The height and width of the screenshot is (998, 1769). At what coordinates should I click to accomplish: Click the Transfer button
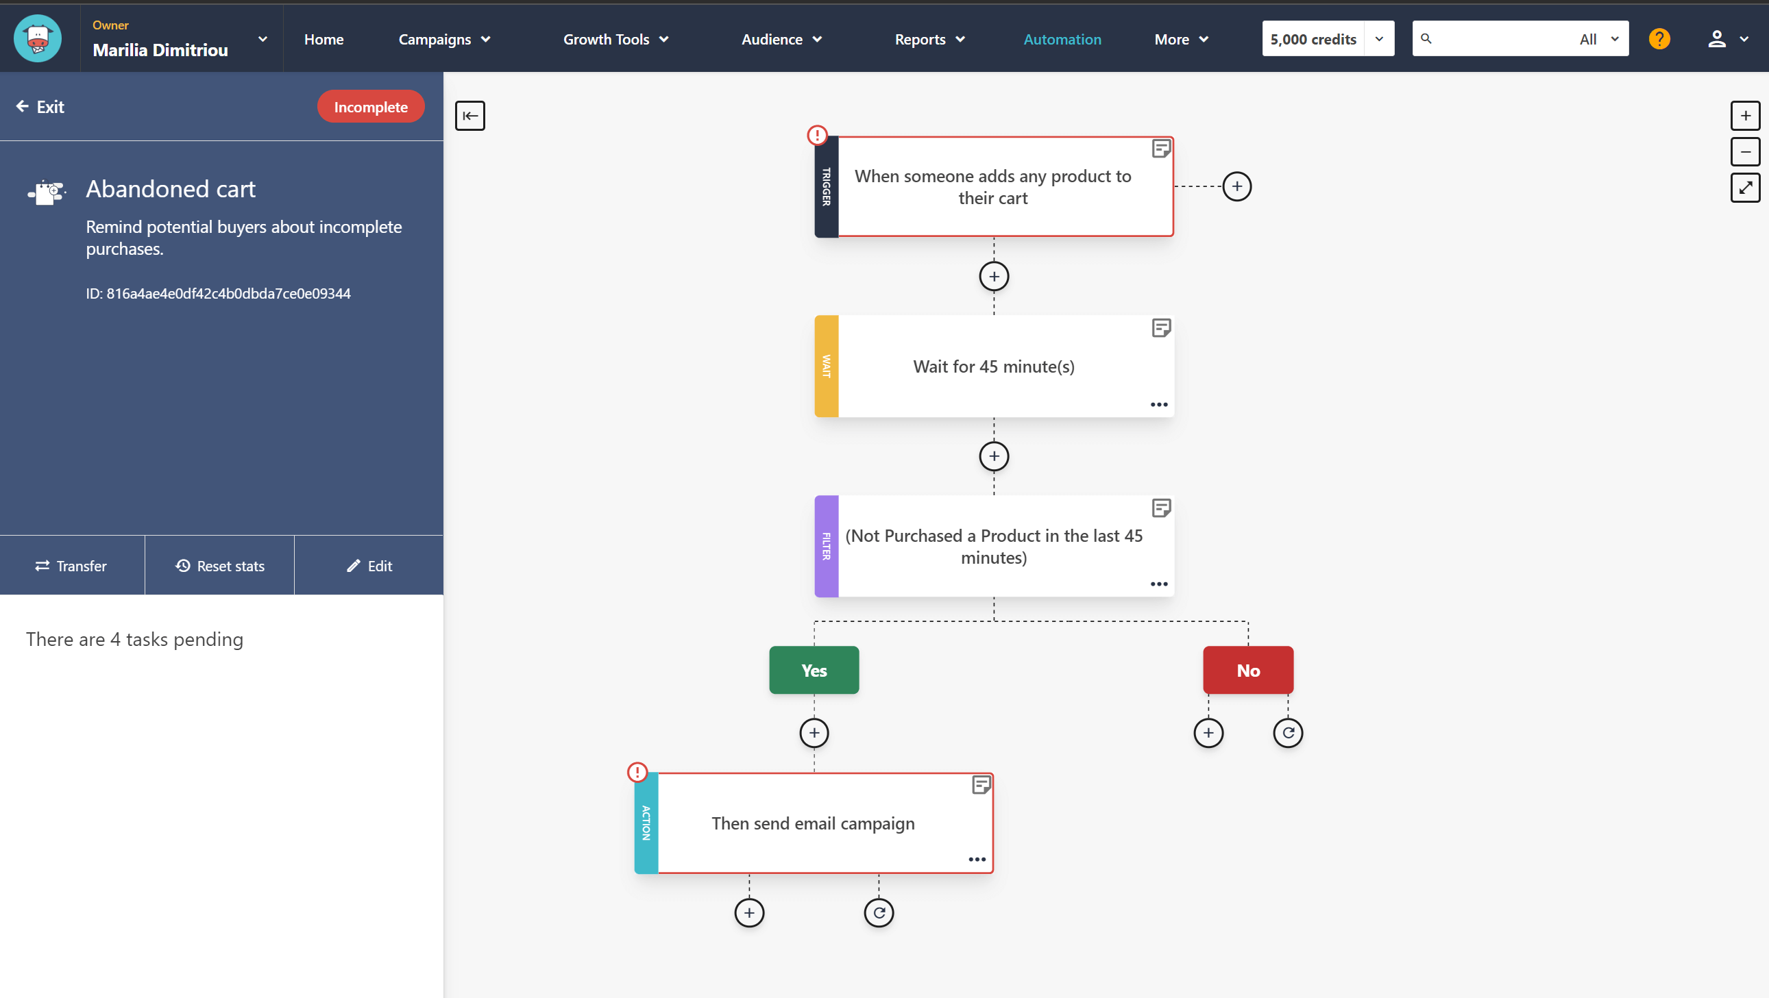pos(71,566)
